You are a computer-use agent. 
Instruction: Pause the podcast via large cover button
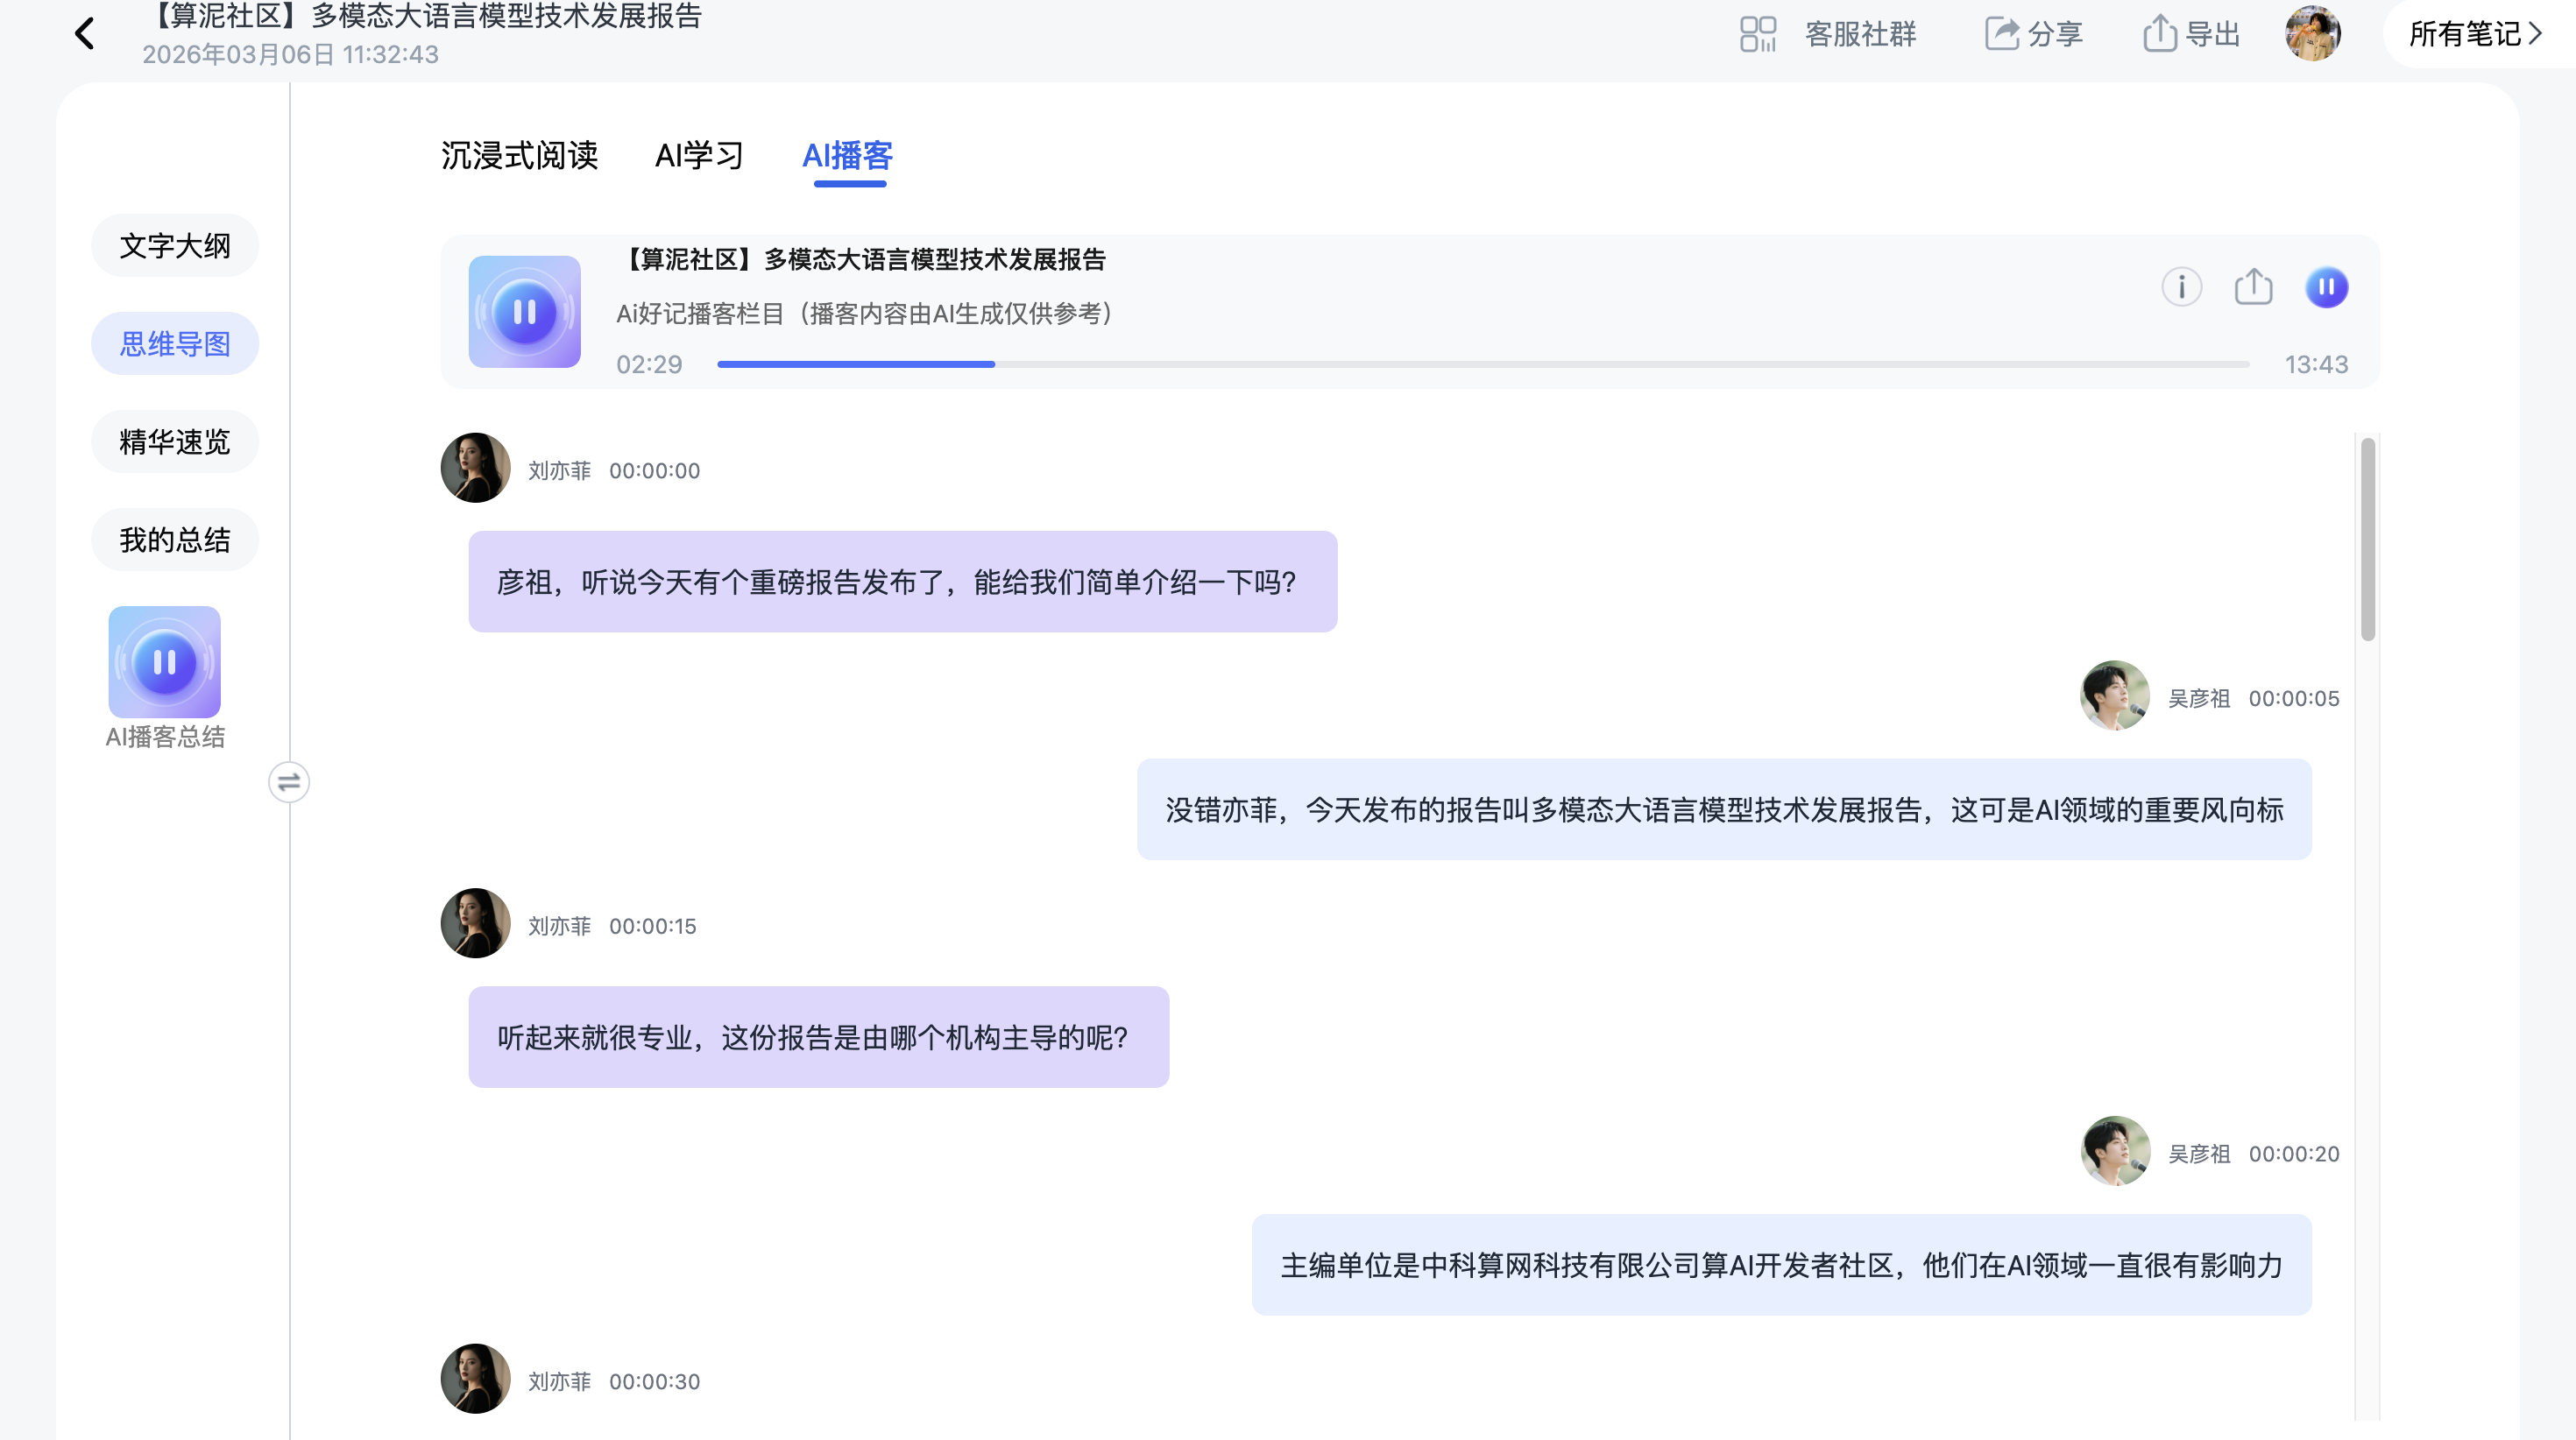(x=525, y=312)
